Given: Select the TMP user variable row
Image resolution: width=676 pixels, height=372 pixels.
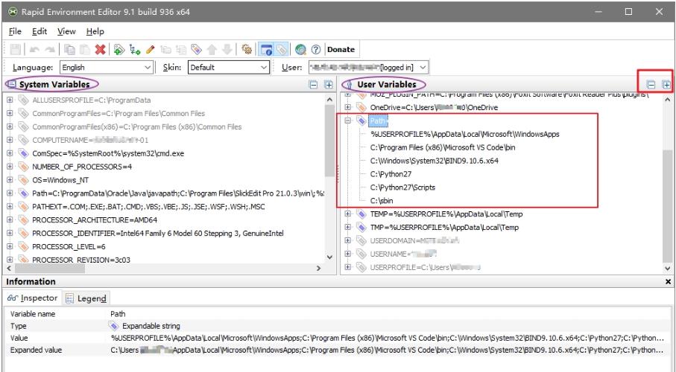Looking at the screenshot, I should 444,228.
